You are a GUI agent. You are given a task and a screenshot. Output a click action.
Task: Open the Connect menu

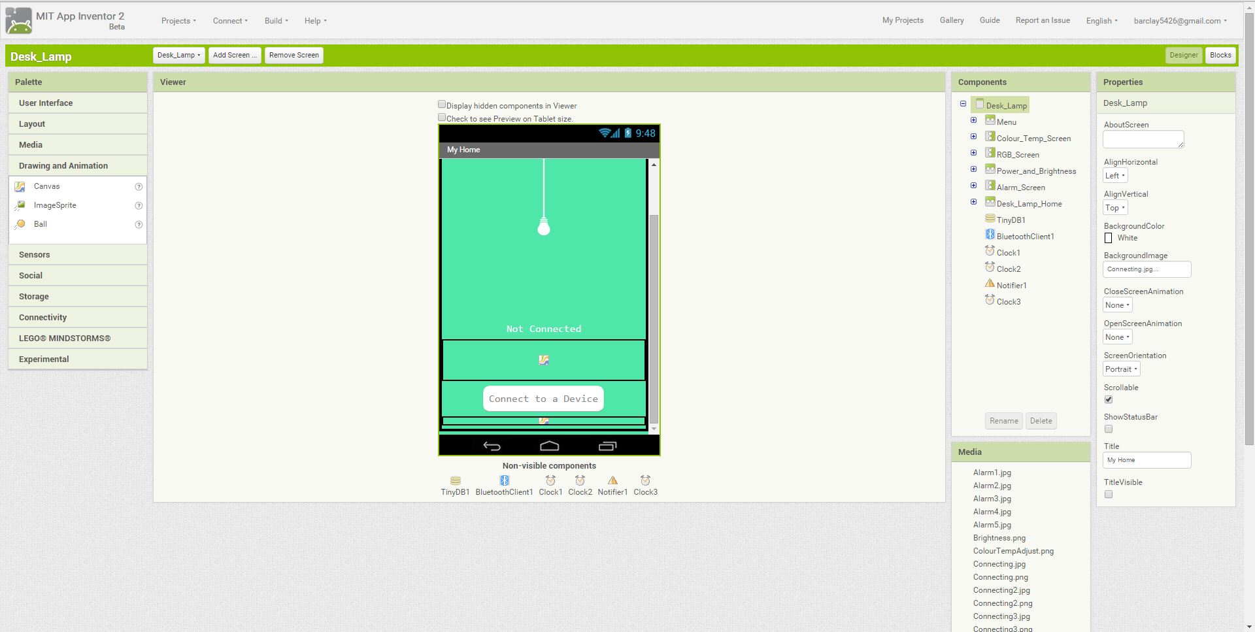[x=230, y=21]
